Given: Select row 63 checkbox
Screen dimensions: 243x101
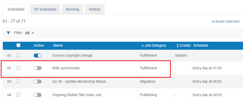Looking at the screenshot, I should tap(19, 81).
